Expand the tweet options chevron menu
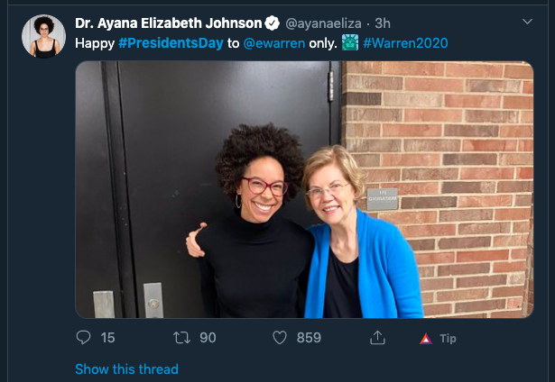Screen dimensions: 555x382 pos(527,22)
